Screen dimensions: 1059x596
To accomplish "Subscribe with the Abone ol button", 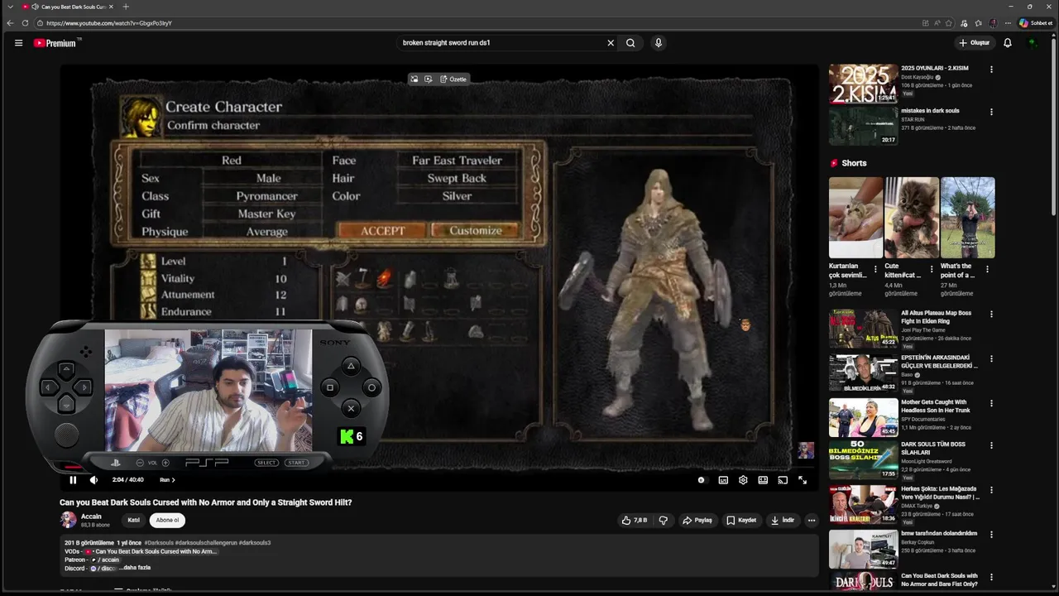I will [167, 521].
